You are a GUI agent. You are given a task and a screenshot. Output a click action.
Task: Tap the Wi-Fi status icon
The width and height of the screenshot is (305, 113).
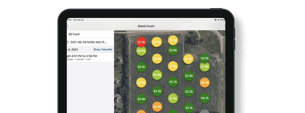coord(215,20)
